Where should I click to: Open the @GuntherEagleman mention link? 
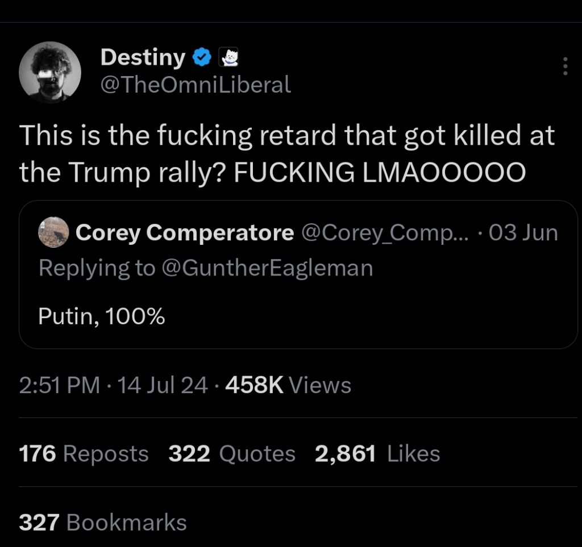pos(268,267)
